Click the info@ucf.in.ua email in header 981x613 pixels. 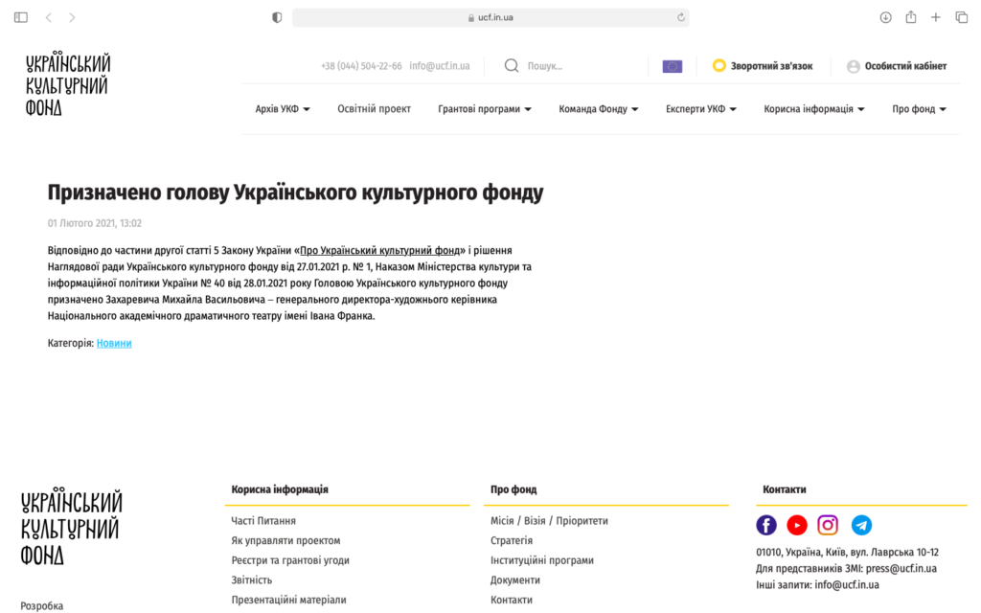[x=439, y=66]
